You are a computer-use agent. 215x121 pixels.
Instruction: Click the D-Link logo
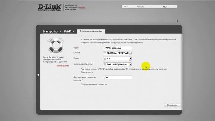click(50, 7)
